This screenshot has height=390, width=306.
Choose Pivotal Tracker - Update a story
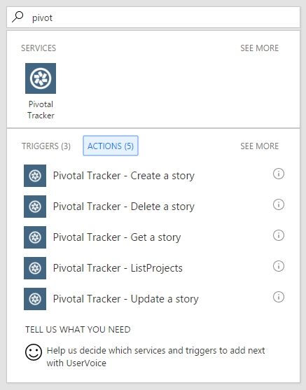[154, 299]
